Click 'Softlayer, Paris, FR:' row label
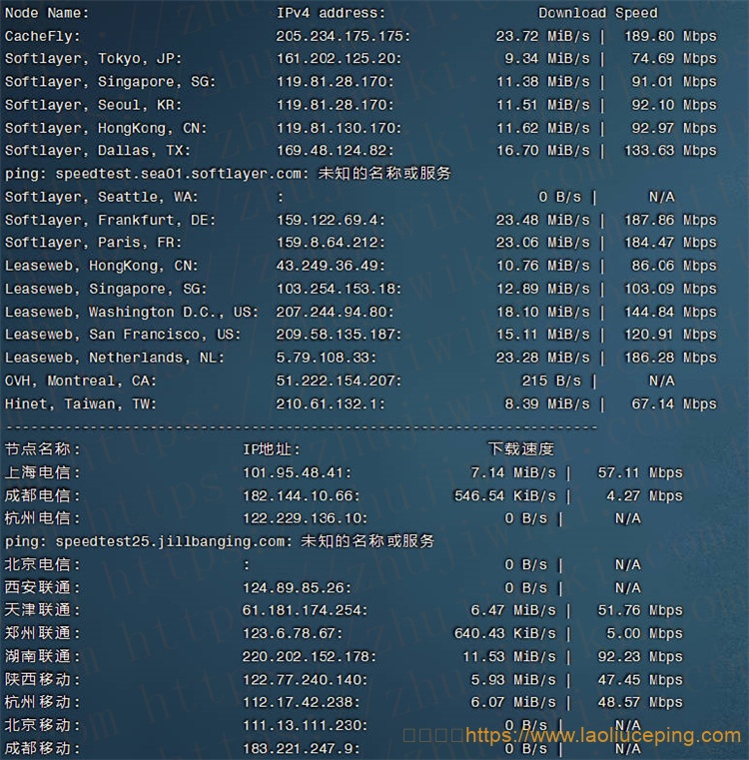This screenshot has height=760, width=749. pyautogui.click(x=94, y=243)
